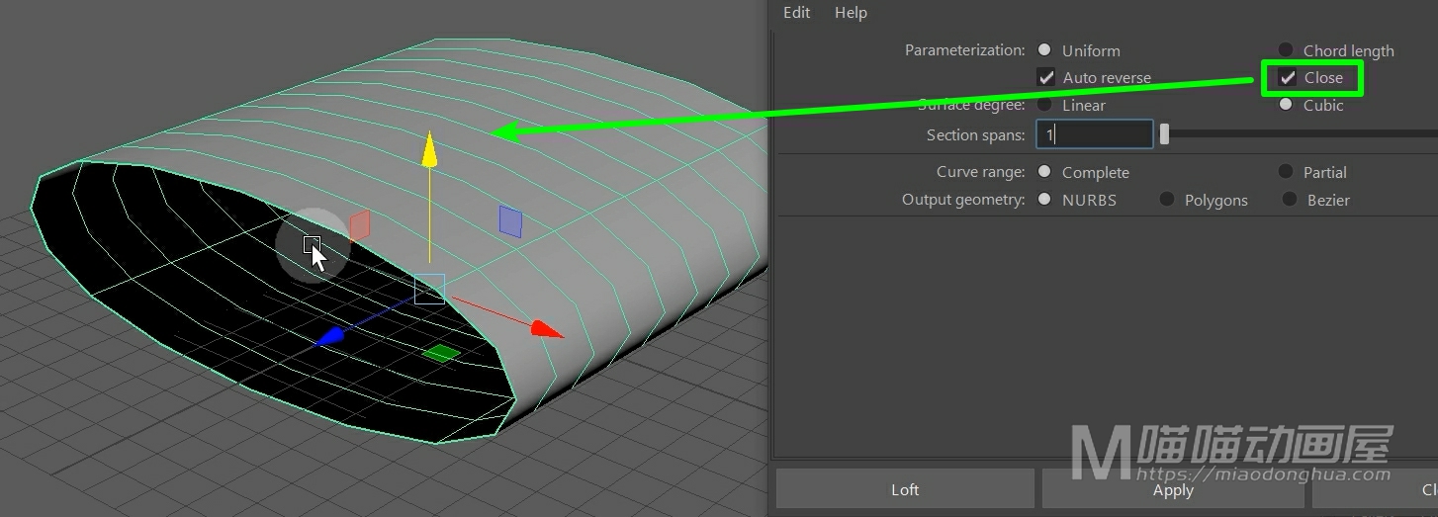Click the Apply button

1173,489
